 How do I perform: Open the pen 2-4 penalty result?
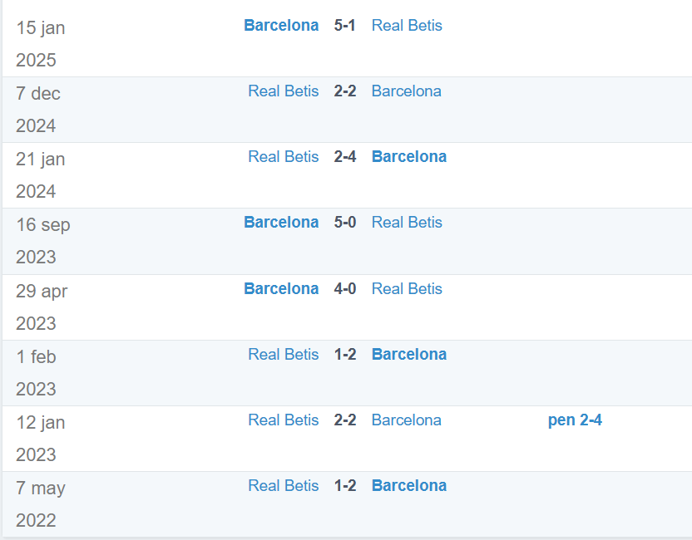(575, 420)
